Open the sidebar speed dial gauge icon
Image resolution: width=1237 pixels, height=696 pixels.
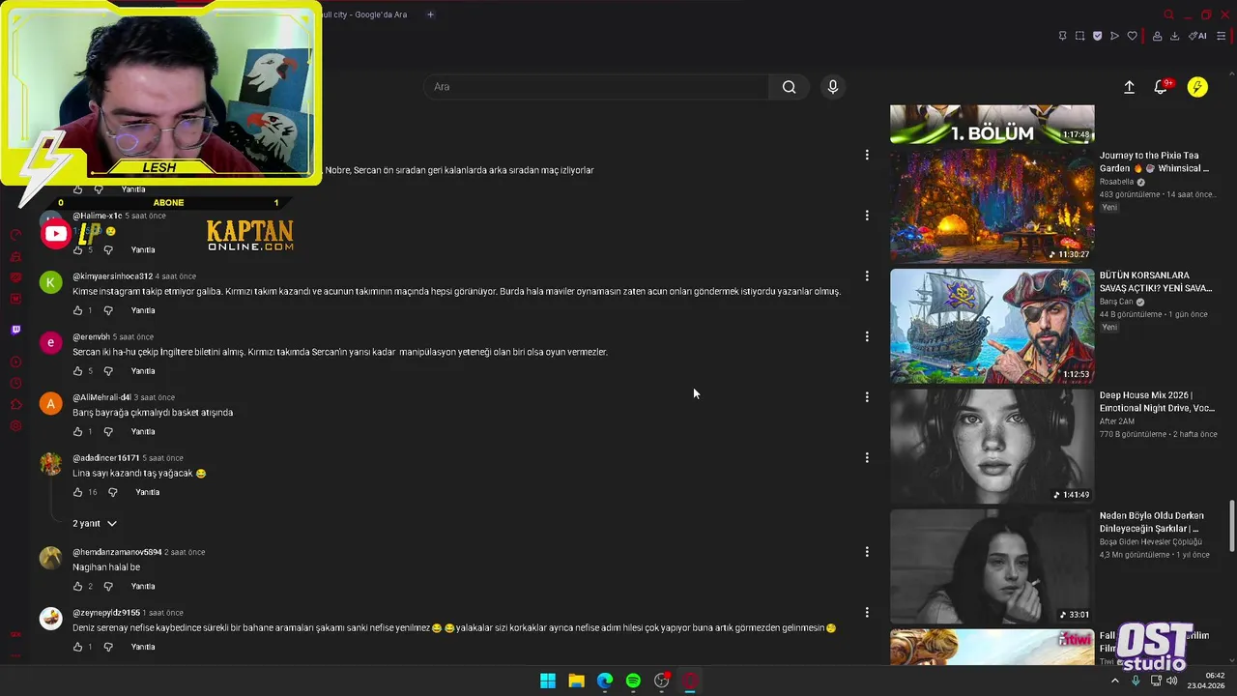[x=15, y=235]
